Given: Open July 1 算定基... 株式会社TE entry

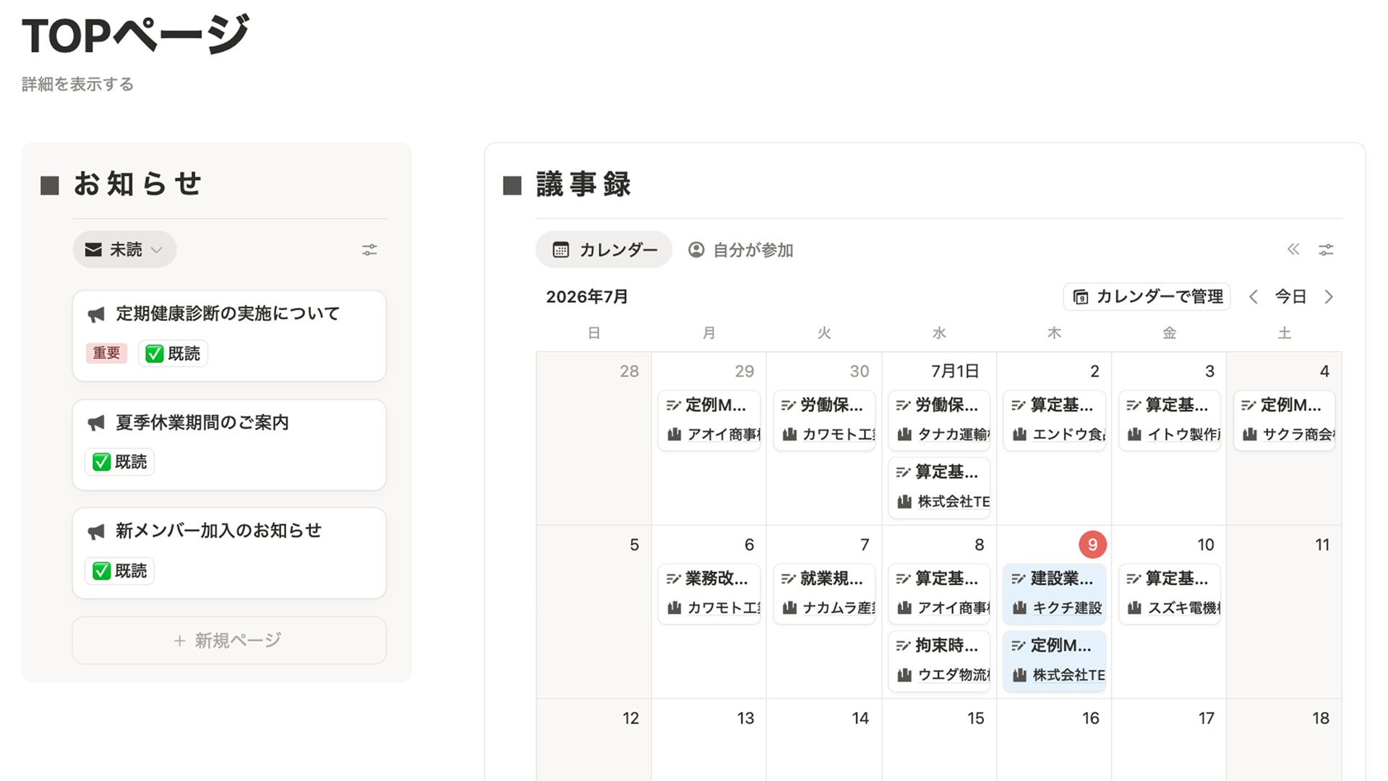Looking at the screenshot, I should (939, 487).
